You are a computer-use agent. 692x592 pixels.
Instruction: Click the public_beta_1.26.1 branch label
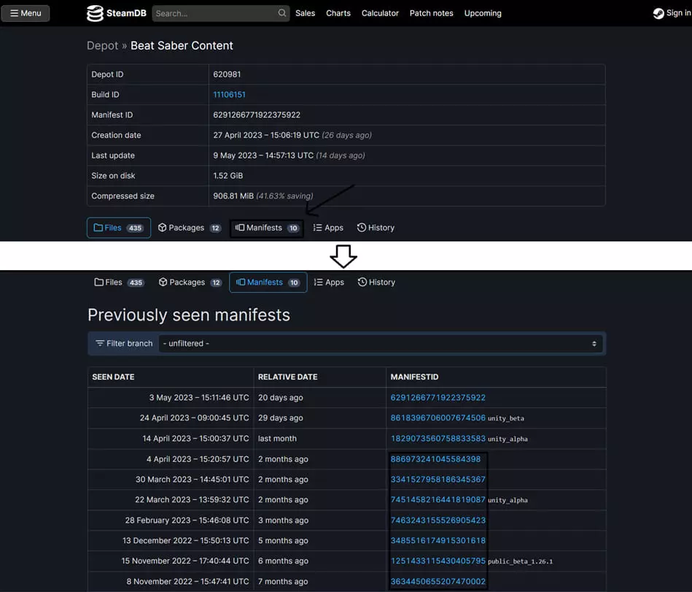click(x=521, y=561)
